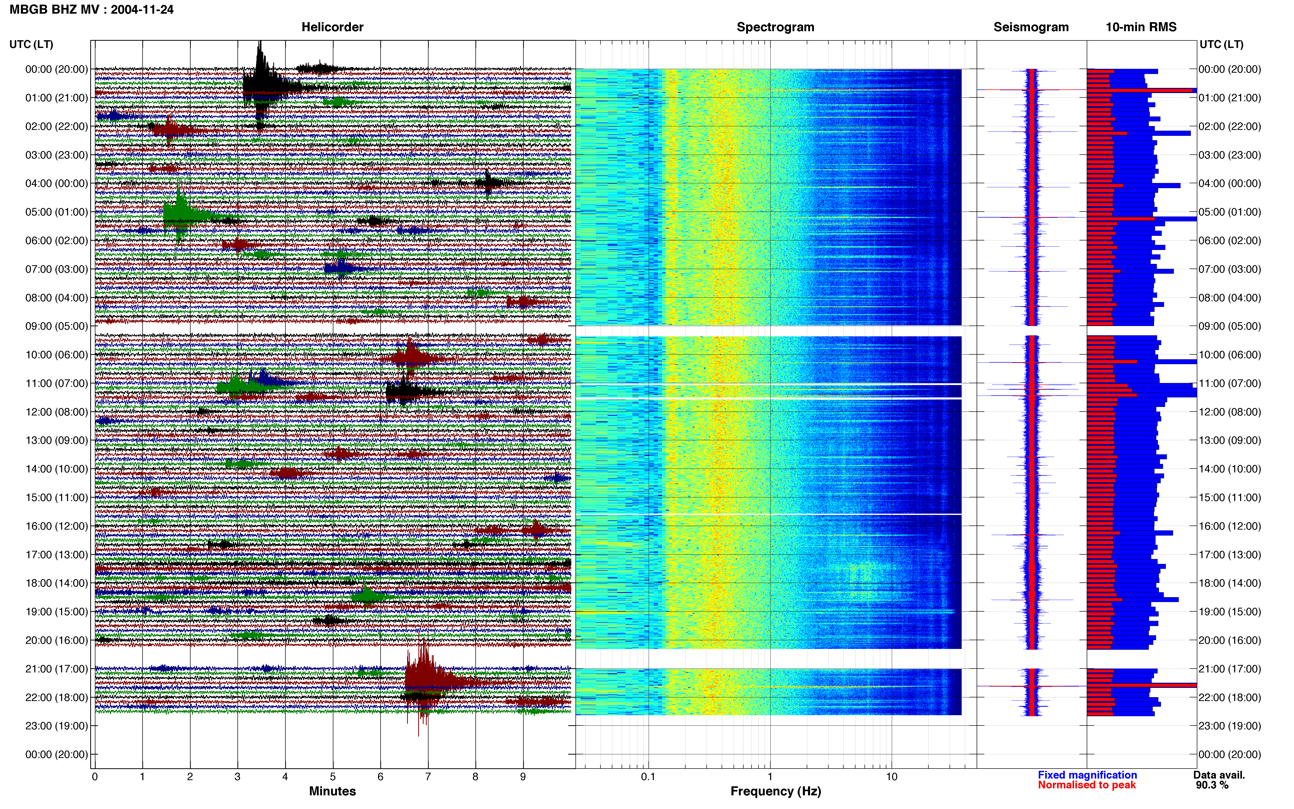Click the "02:00 (22:00)" time label on the Helicorder axis

coord(56,126)
